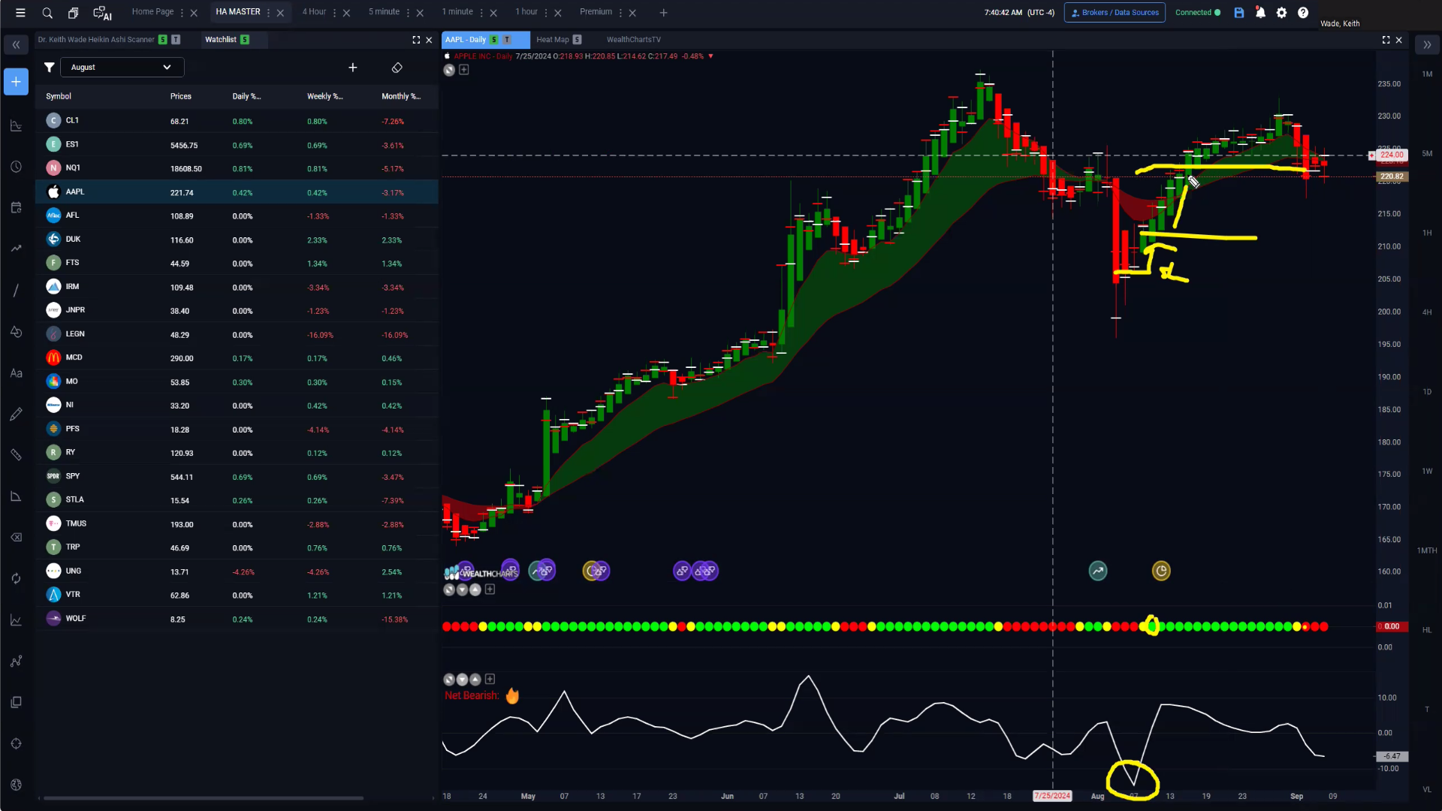Click the 7/25/2024 date marker on axis

point(1052,796)
